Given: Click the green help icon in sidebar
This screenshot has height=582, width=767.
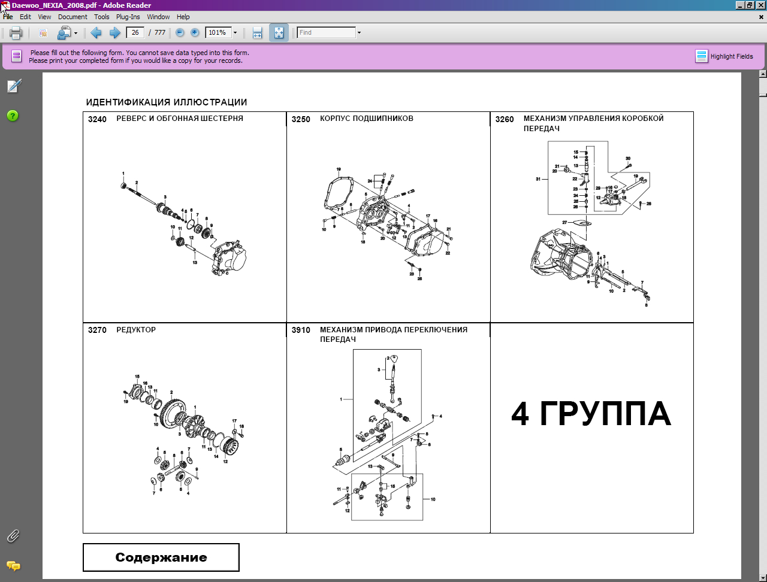Looking at the screenshot, I should [13, 116].
